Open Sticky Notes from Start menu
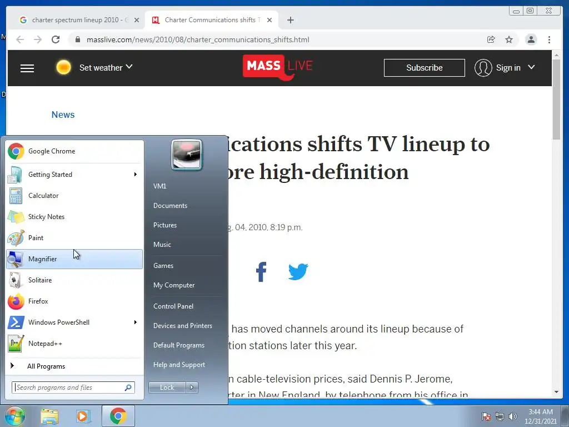569x427 pixels. tap(74, 217)
